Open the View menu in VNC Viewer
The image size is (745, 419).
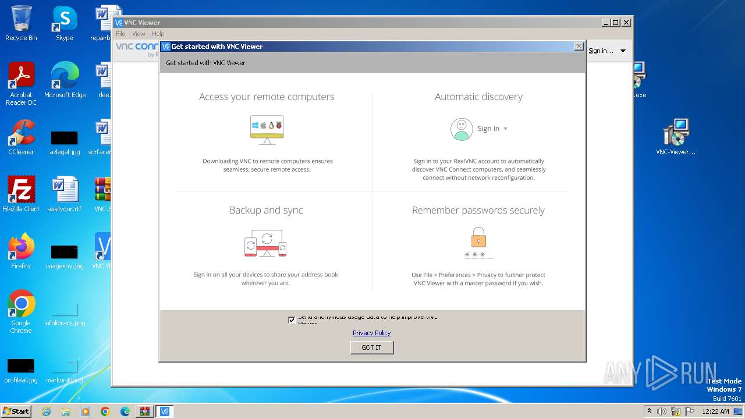(x=139, y=34)
